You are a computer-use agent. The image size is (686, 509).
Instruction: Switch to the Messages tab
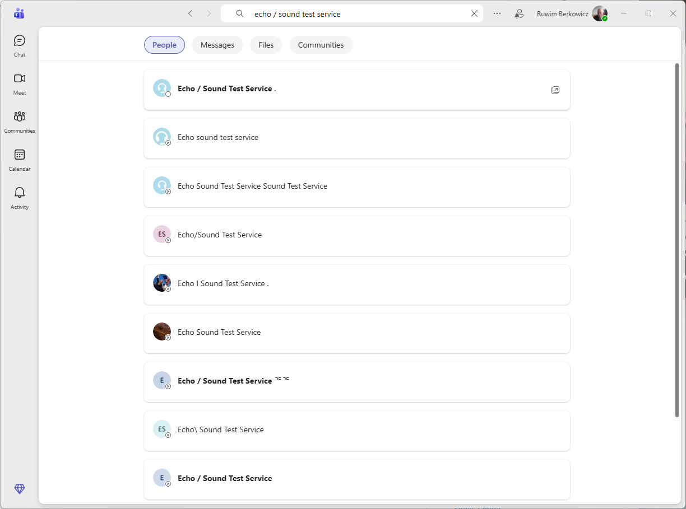coord(217,45)
